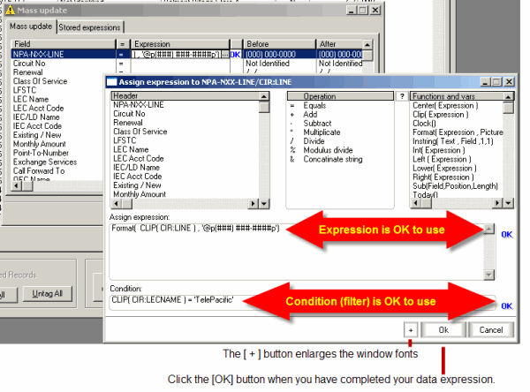Select the Concatinate string operation
Image resolution: width=530 pixels, height=392 pixels.
point(333,159)
